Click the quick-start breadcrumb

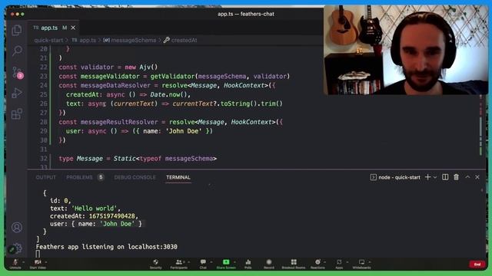[48, 40]
